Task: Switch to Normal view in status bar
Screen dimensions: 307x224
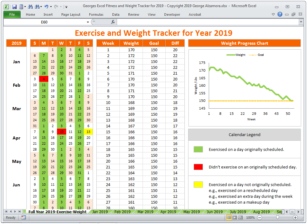Action: [229, 218]
